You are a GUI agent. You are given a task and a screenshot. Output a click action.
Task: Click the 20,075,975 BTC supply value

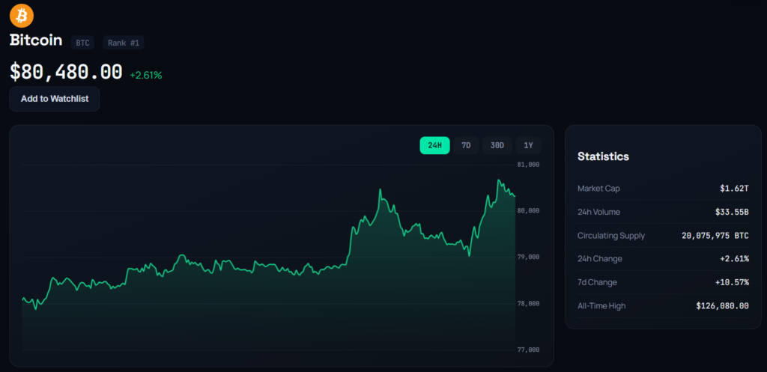pos(715,236)
